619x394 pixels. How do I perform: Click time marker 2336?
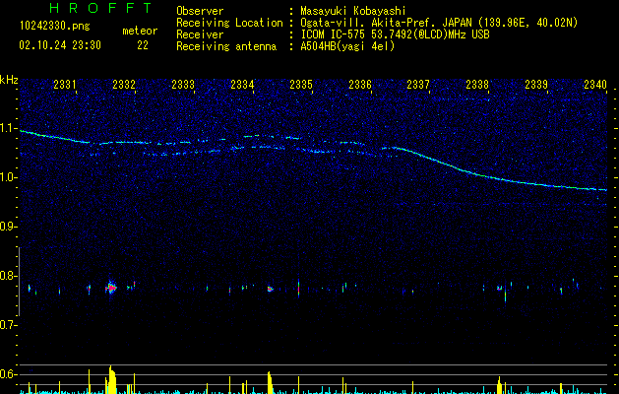coord(360,85)
